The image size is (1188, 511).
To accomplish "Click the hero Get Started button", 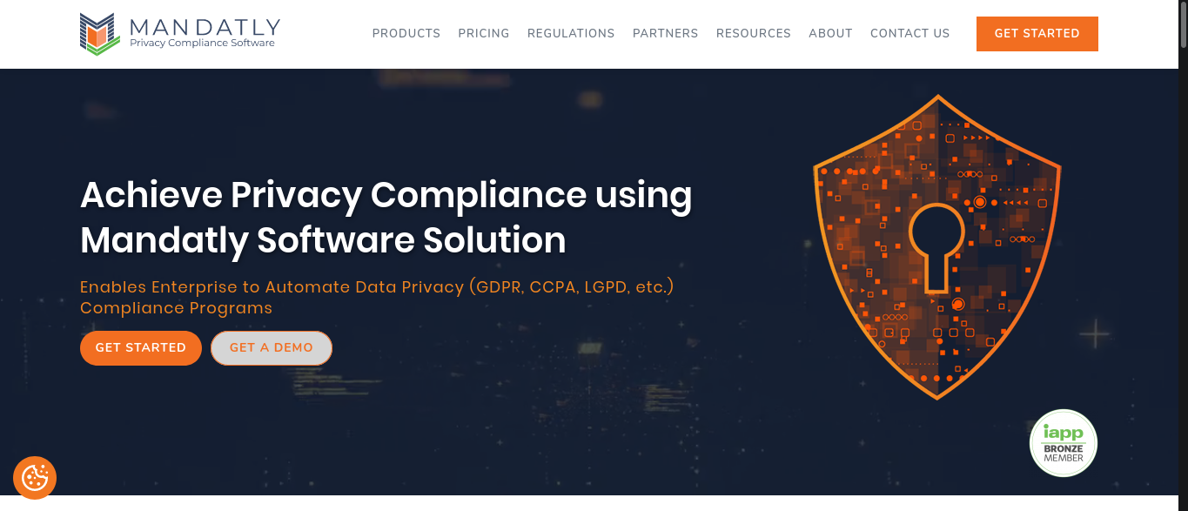I will click(141, 347).
